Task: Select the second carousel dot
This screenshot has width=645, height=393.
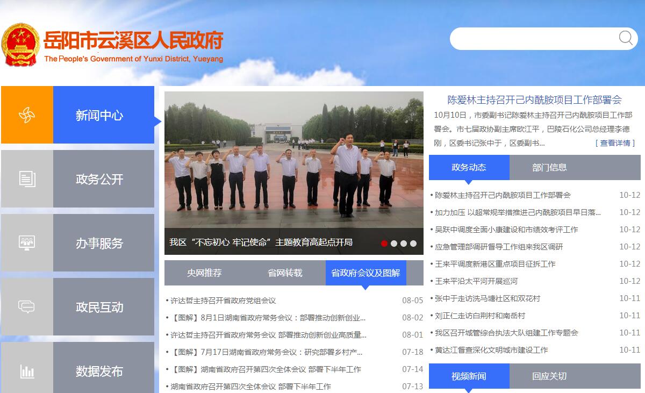Action: click(394, 244)
